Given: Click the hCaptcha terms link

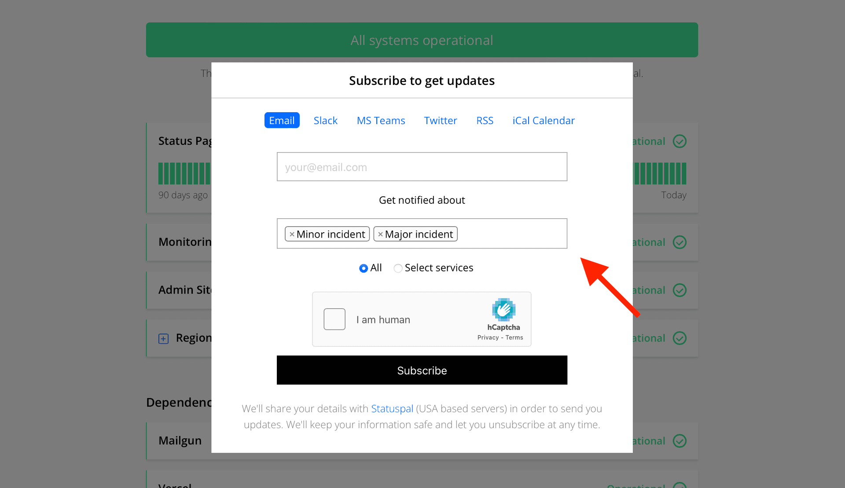Looking at the screenshot, I should [514, 338].
